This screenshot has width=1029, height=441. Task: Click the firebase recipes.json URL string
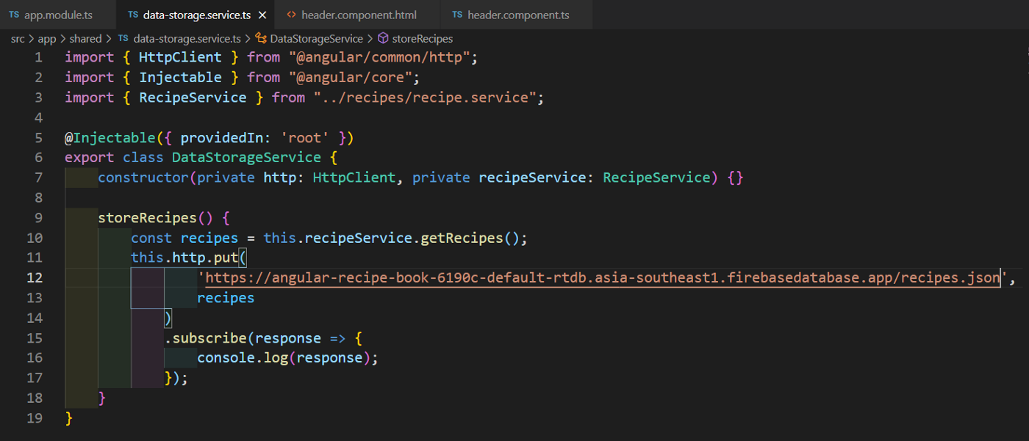click(x=603, y=277)
